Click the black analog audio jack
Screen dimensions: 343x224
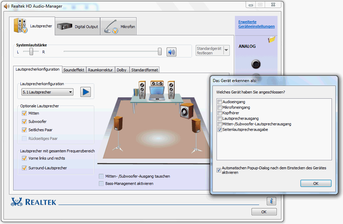(256, 64)
